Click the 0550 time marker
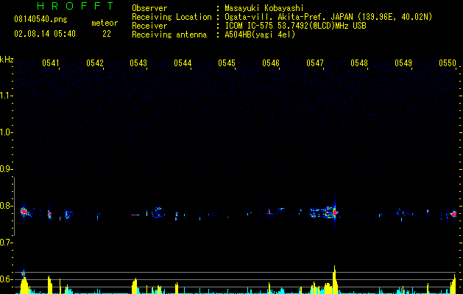 pyautogui.click(x=448, y=63)
